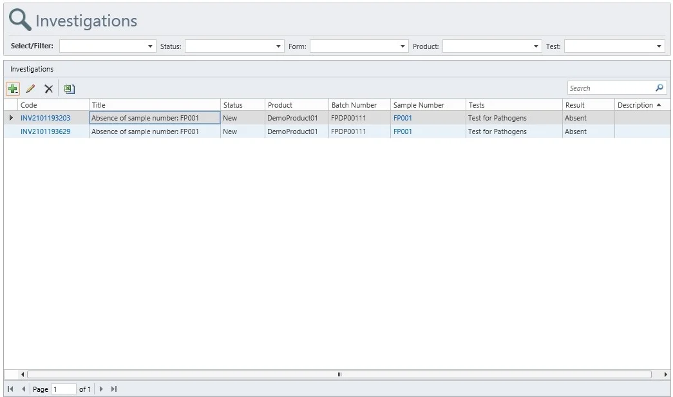This screenshot has width=673, height=397.
Task: Open the Status filter dropdown
Action: point(278,46)
